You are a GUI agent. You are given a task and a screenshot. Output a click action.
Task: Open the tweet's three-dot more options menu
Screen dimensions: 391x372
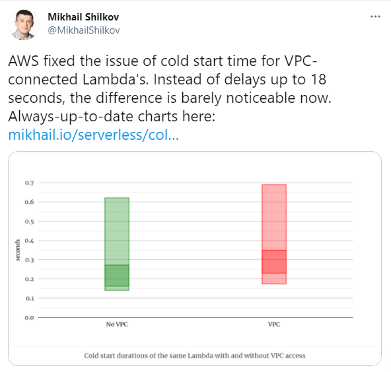tap(375, 16)
